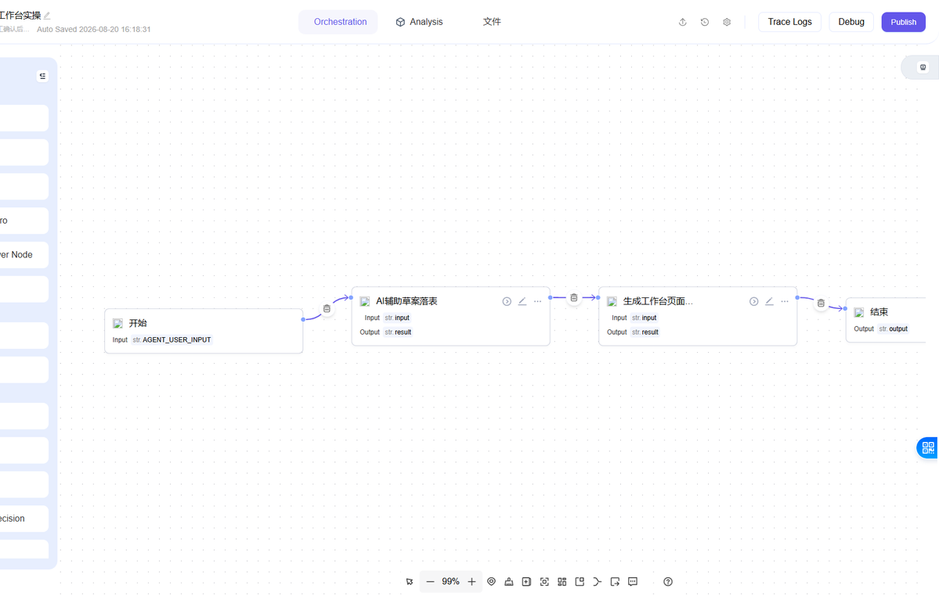This screenshot has width=939, height=596.
Task: Open the settings gear icon in header
Action: (x=727, y=22)
